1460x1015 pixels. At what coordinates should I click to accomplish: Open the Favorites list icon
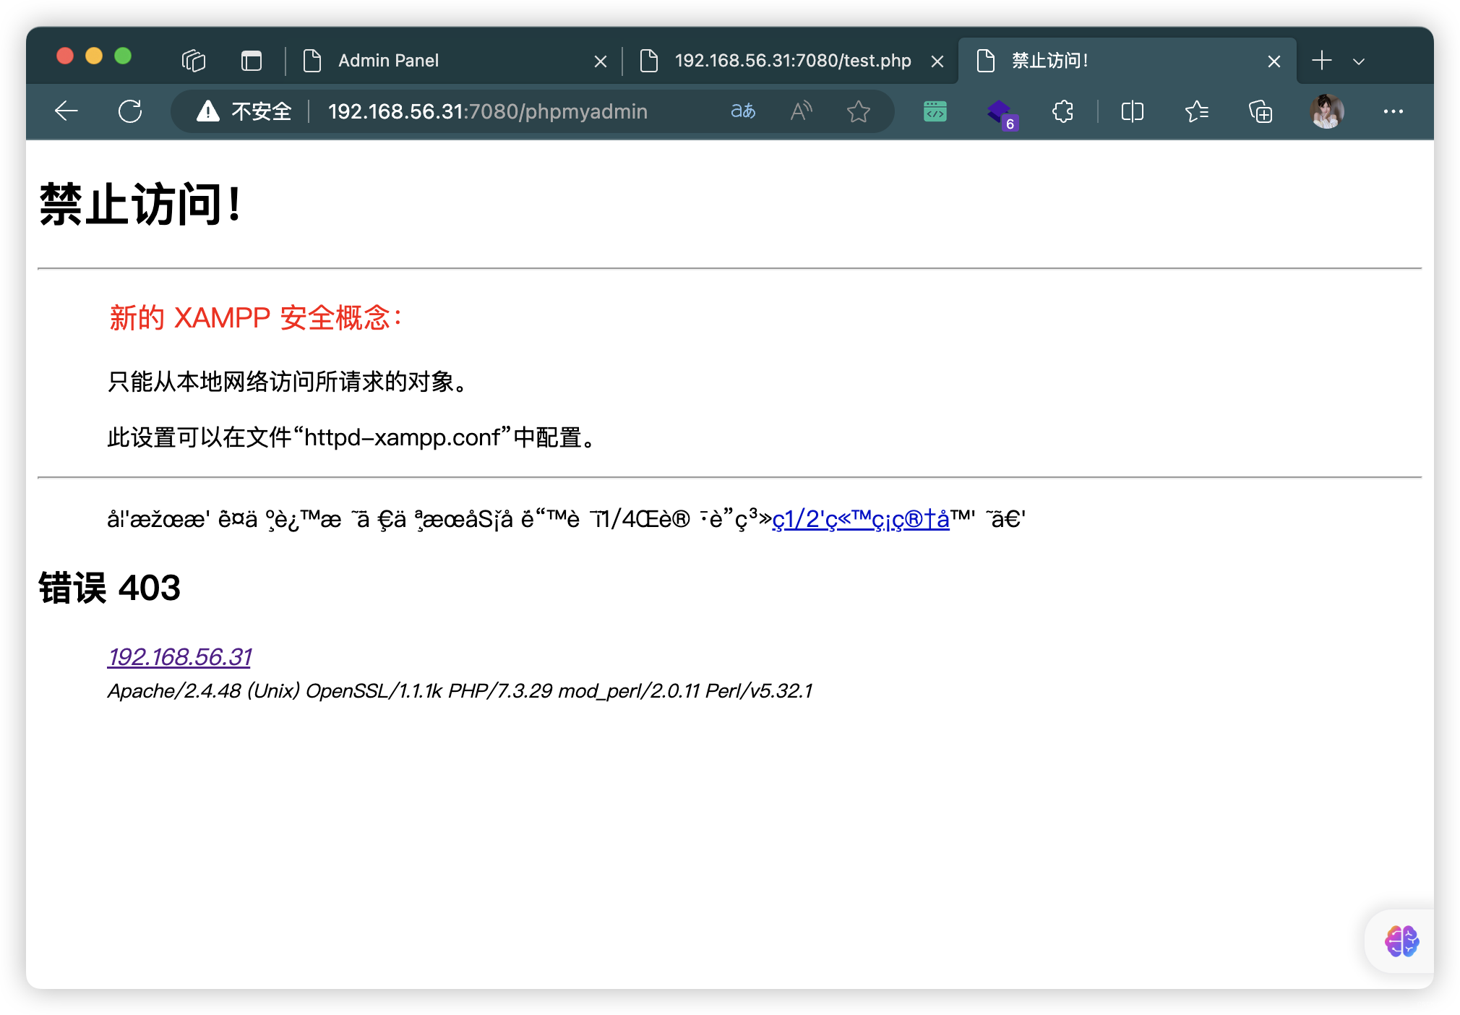1197,111
